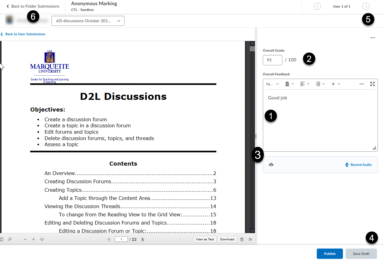Open the d2l-discussions submission file dropdown
The width and height of the screenshot is (384, 261).
[x=88, y=21]
